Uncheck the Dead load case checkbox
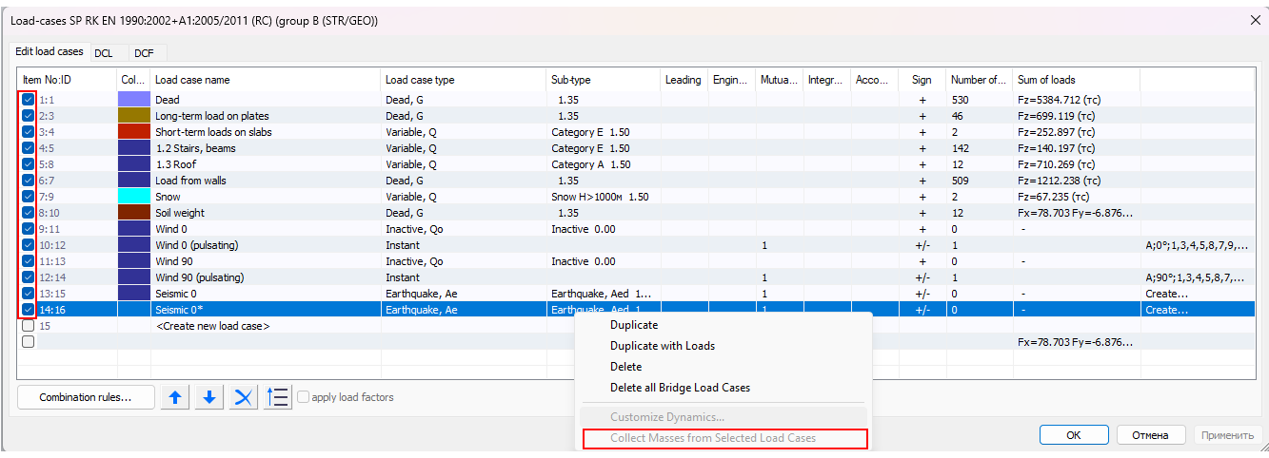The image size is (1269, 458). (29, 100)
